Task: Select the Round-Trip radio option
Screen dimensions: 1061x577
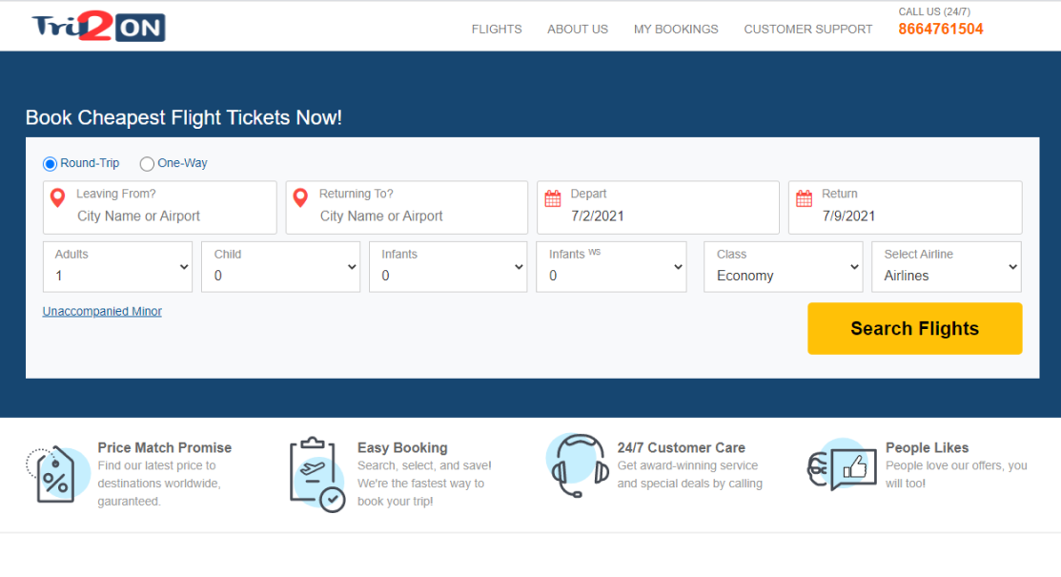Action: coord(51,164)
